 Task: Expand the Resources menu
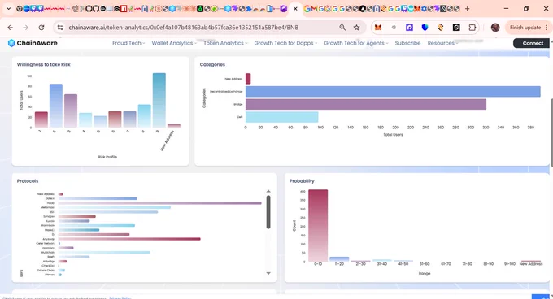[x=442, y=43]
